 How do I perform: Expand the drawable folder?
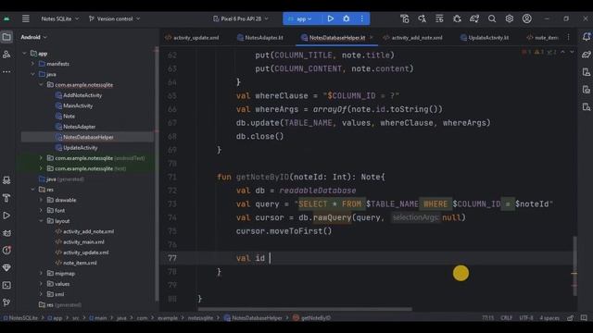click(x=41, y=200)
